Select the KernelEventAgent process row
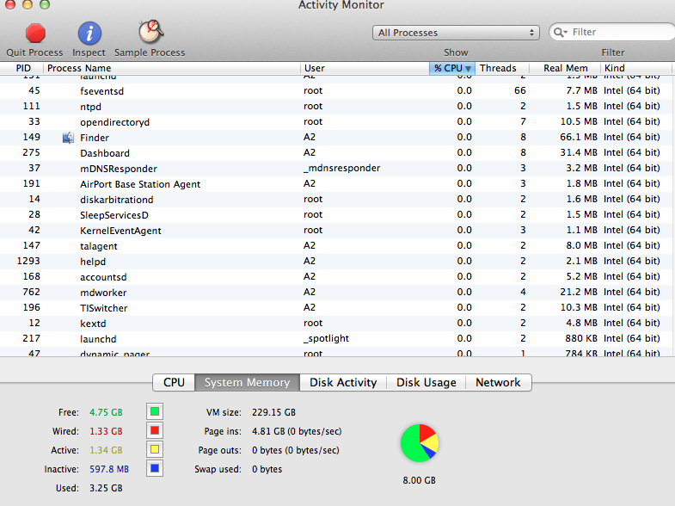The height and width of the screenshot is (506, 675). [x=337, y=231]
